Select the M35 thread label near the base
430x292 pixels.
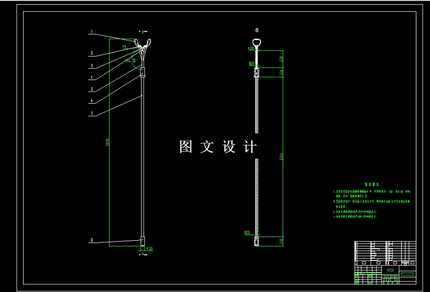247,233
